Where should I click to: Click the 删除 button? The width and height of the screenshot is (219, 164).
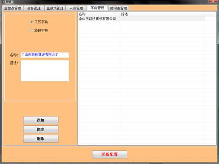tap(41, 139)
